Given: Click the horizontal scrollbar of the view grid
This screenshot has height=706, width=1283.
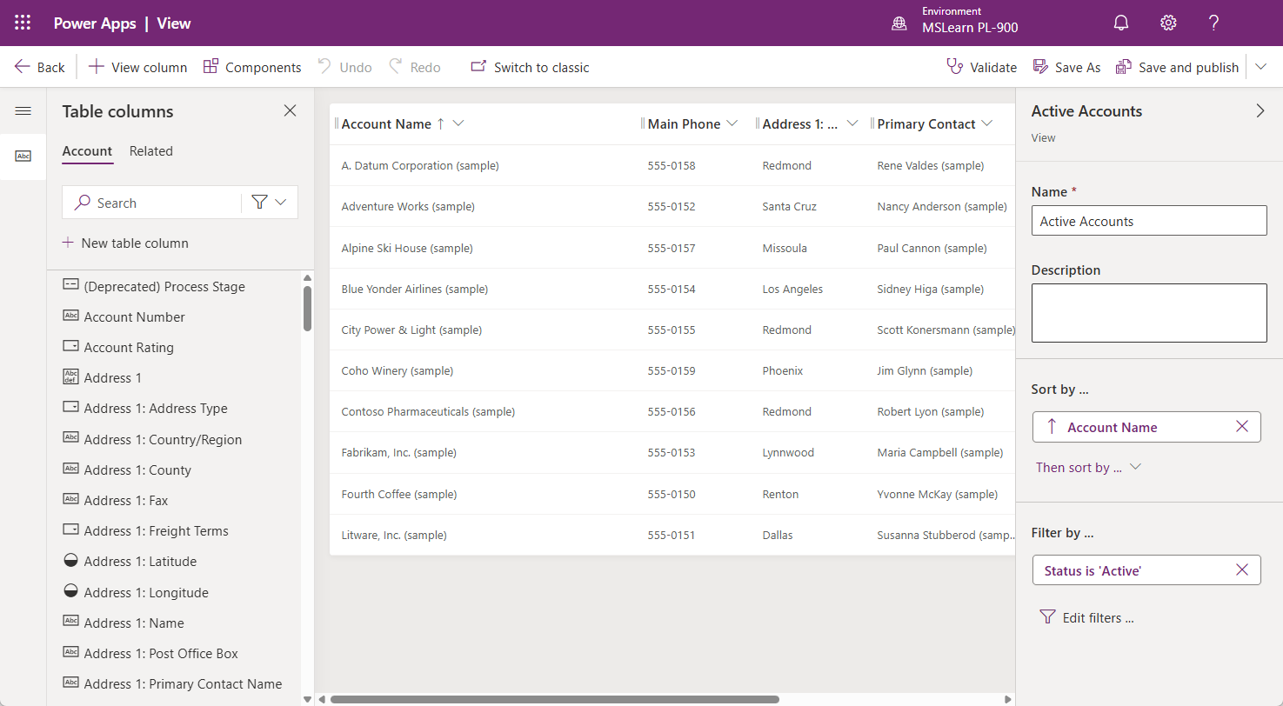Looking at the screenshot, I should (x=554, y=699).
